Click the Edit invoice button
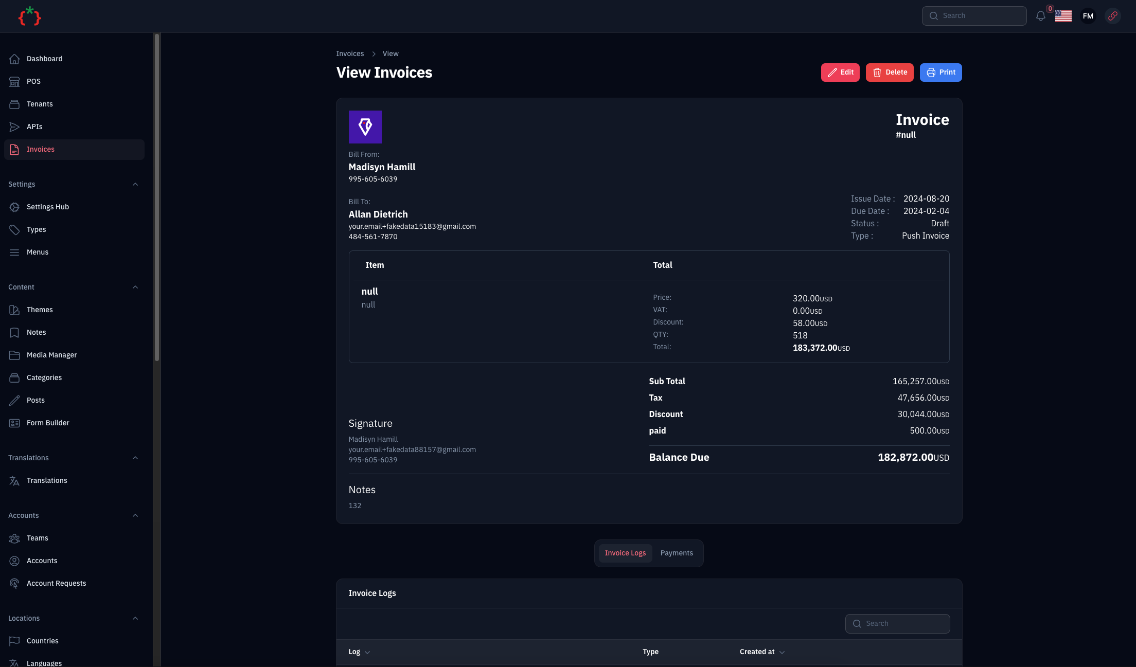This screenshot has width=1136, height=667. (x=840, y=73)
